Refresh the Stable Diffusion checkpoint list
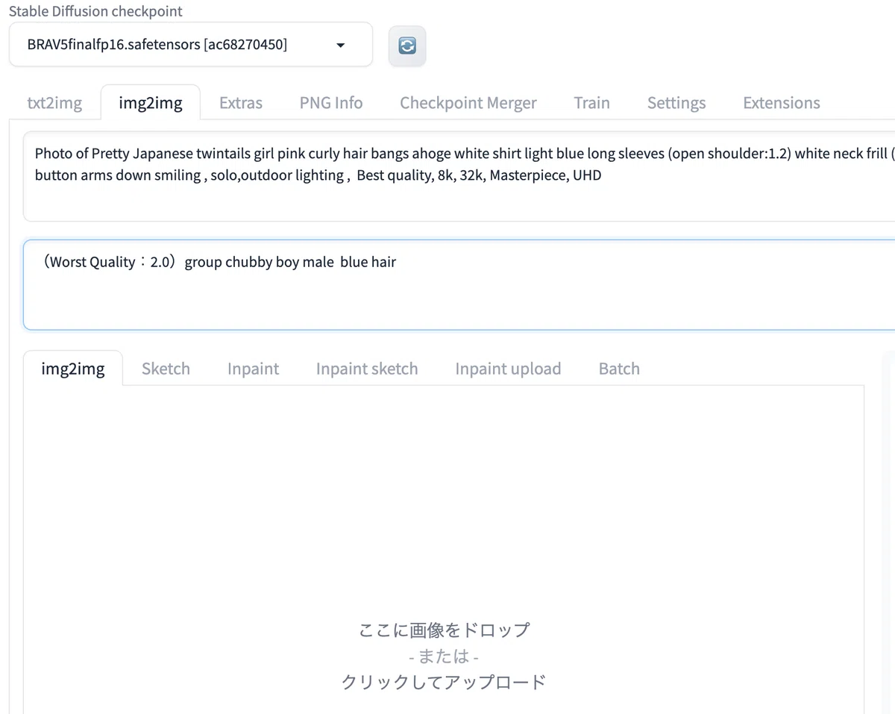The image size is (895, 714). (x=407, y=46)
